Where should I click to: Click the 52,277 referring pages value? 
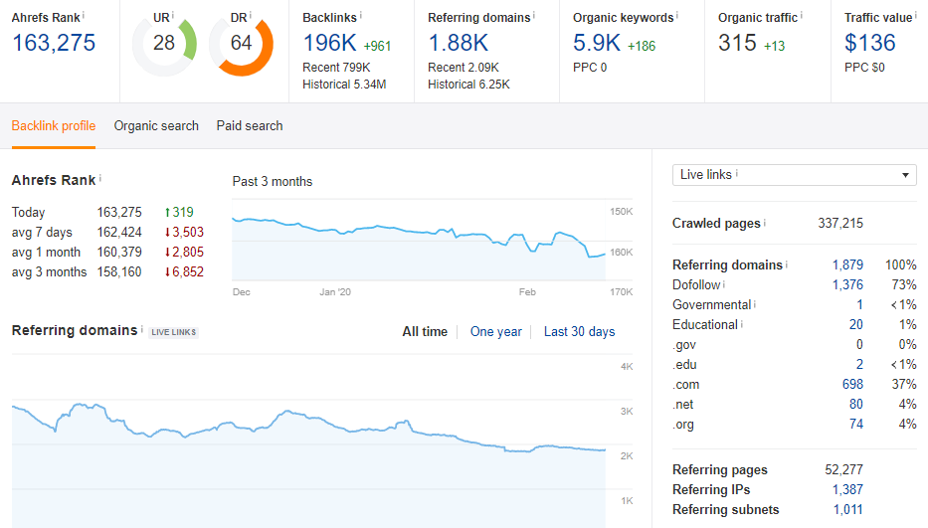pos(844,470)
